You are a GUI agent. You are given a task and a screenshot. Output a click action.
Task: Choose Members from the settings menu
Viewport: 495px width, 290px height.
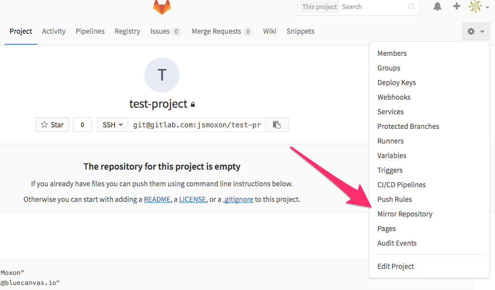tap(392, 53)
